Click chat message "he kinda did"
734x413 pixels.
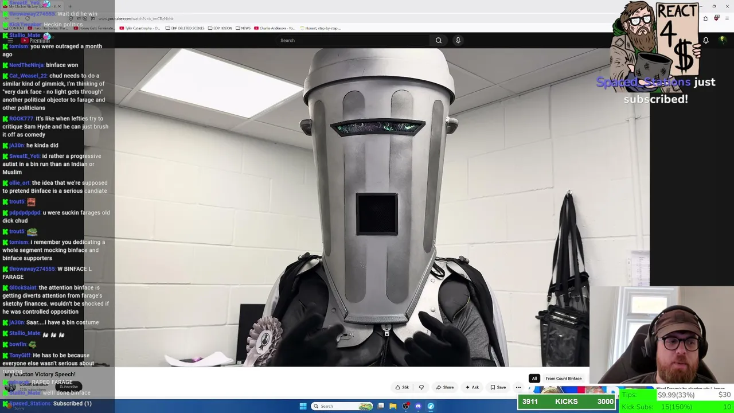(x=42, y=146)
